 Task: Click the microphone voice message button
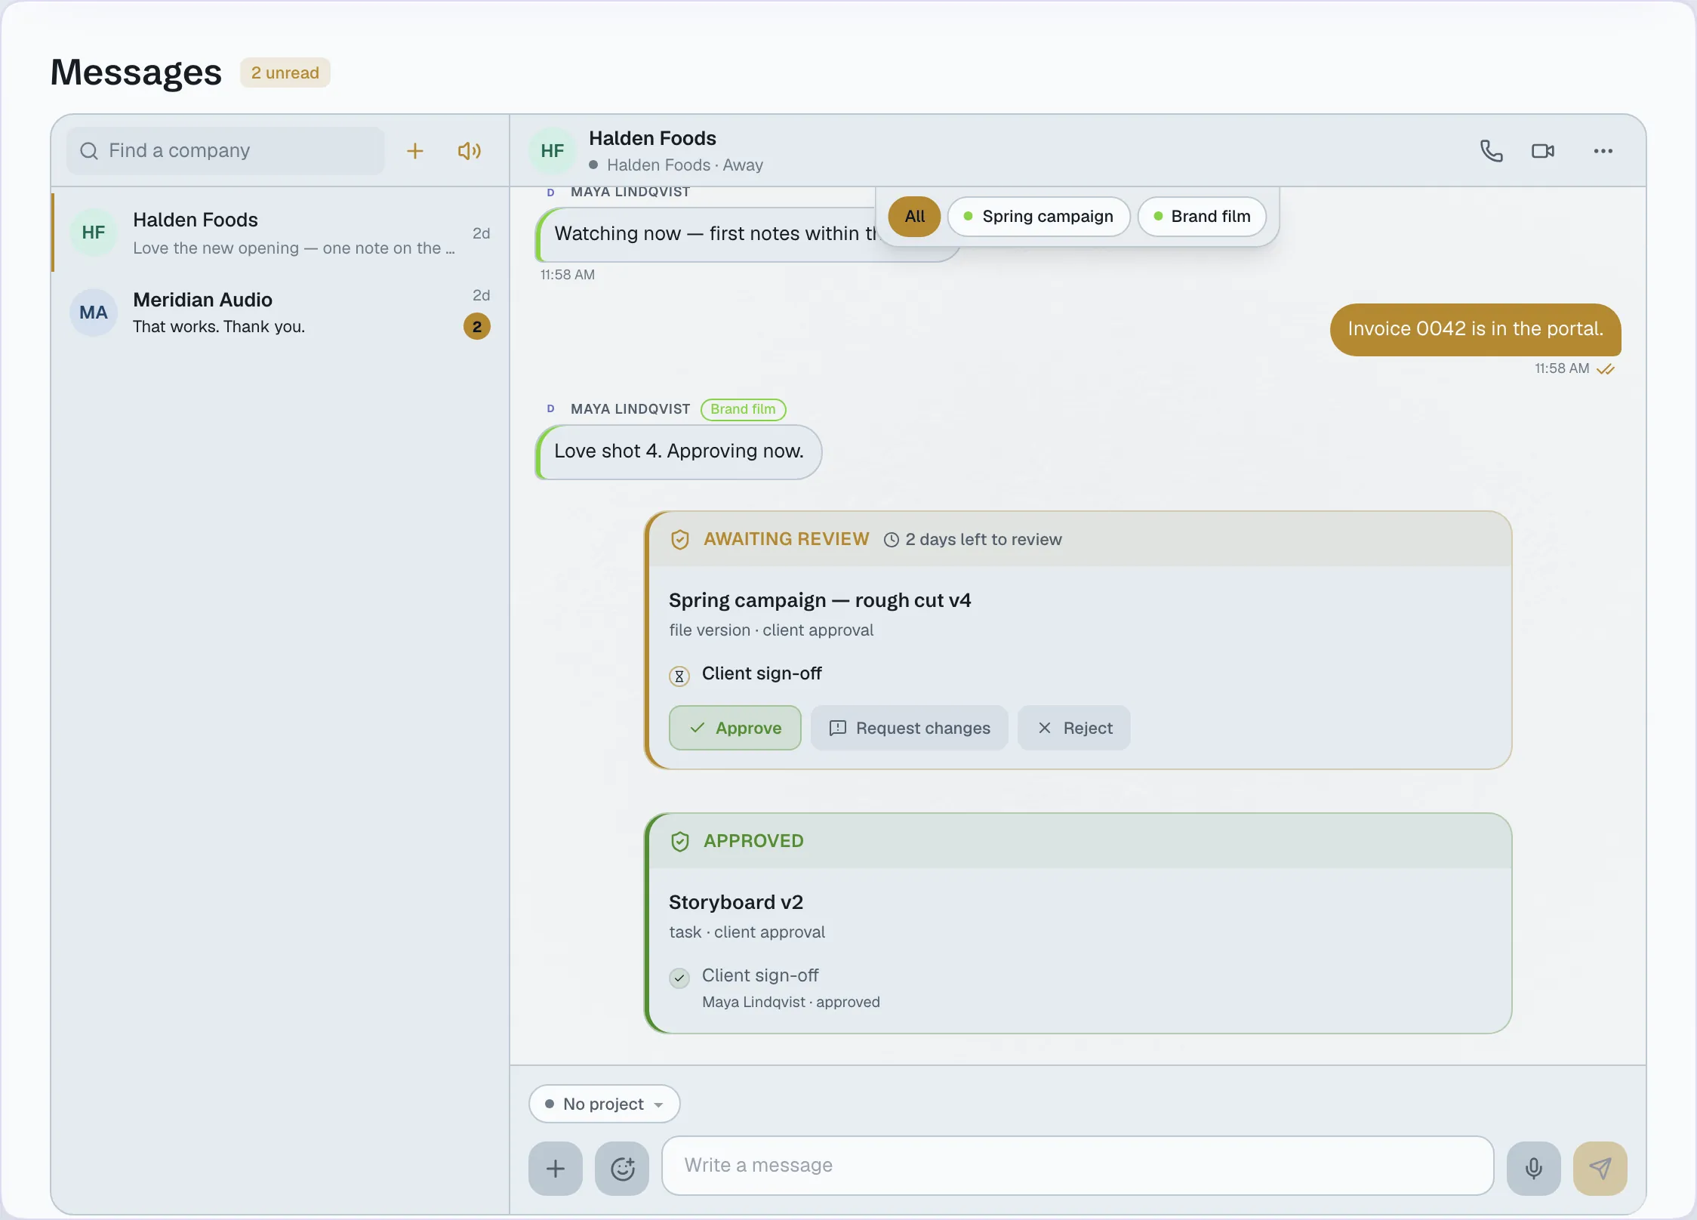[x=1534, y=1169]
